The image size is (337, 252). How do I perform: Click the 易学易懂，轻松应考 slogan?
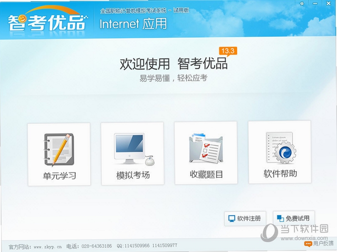[174, 78]
